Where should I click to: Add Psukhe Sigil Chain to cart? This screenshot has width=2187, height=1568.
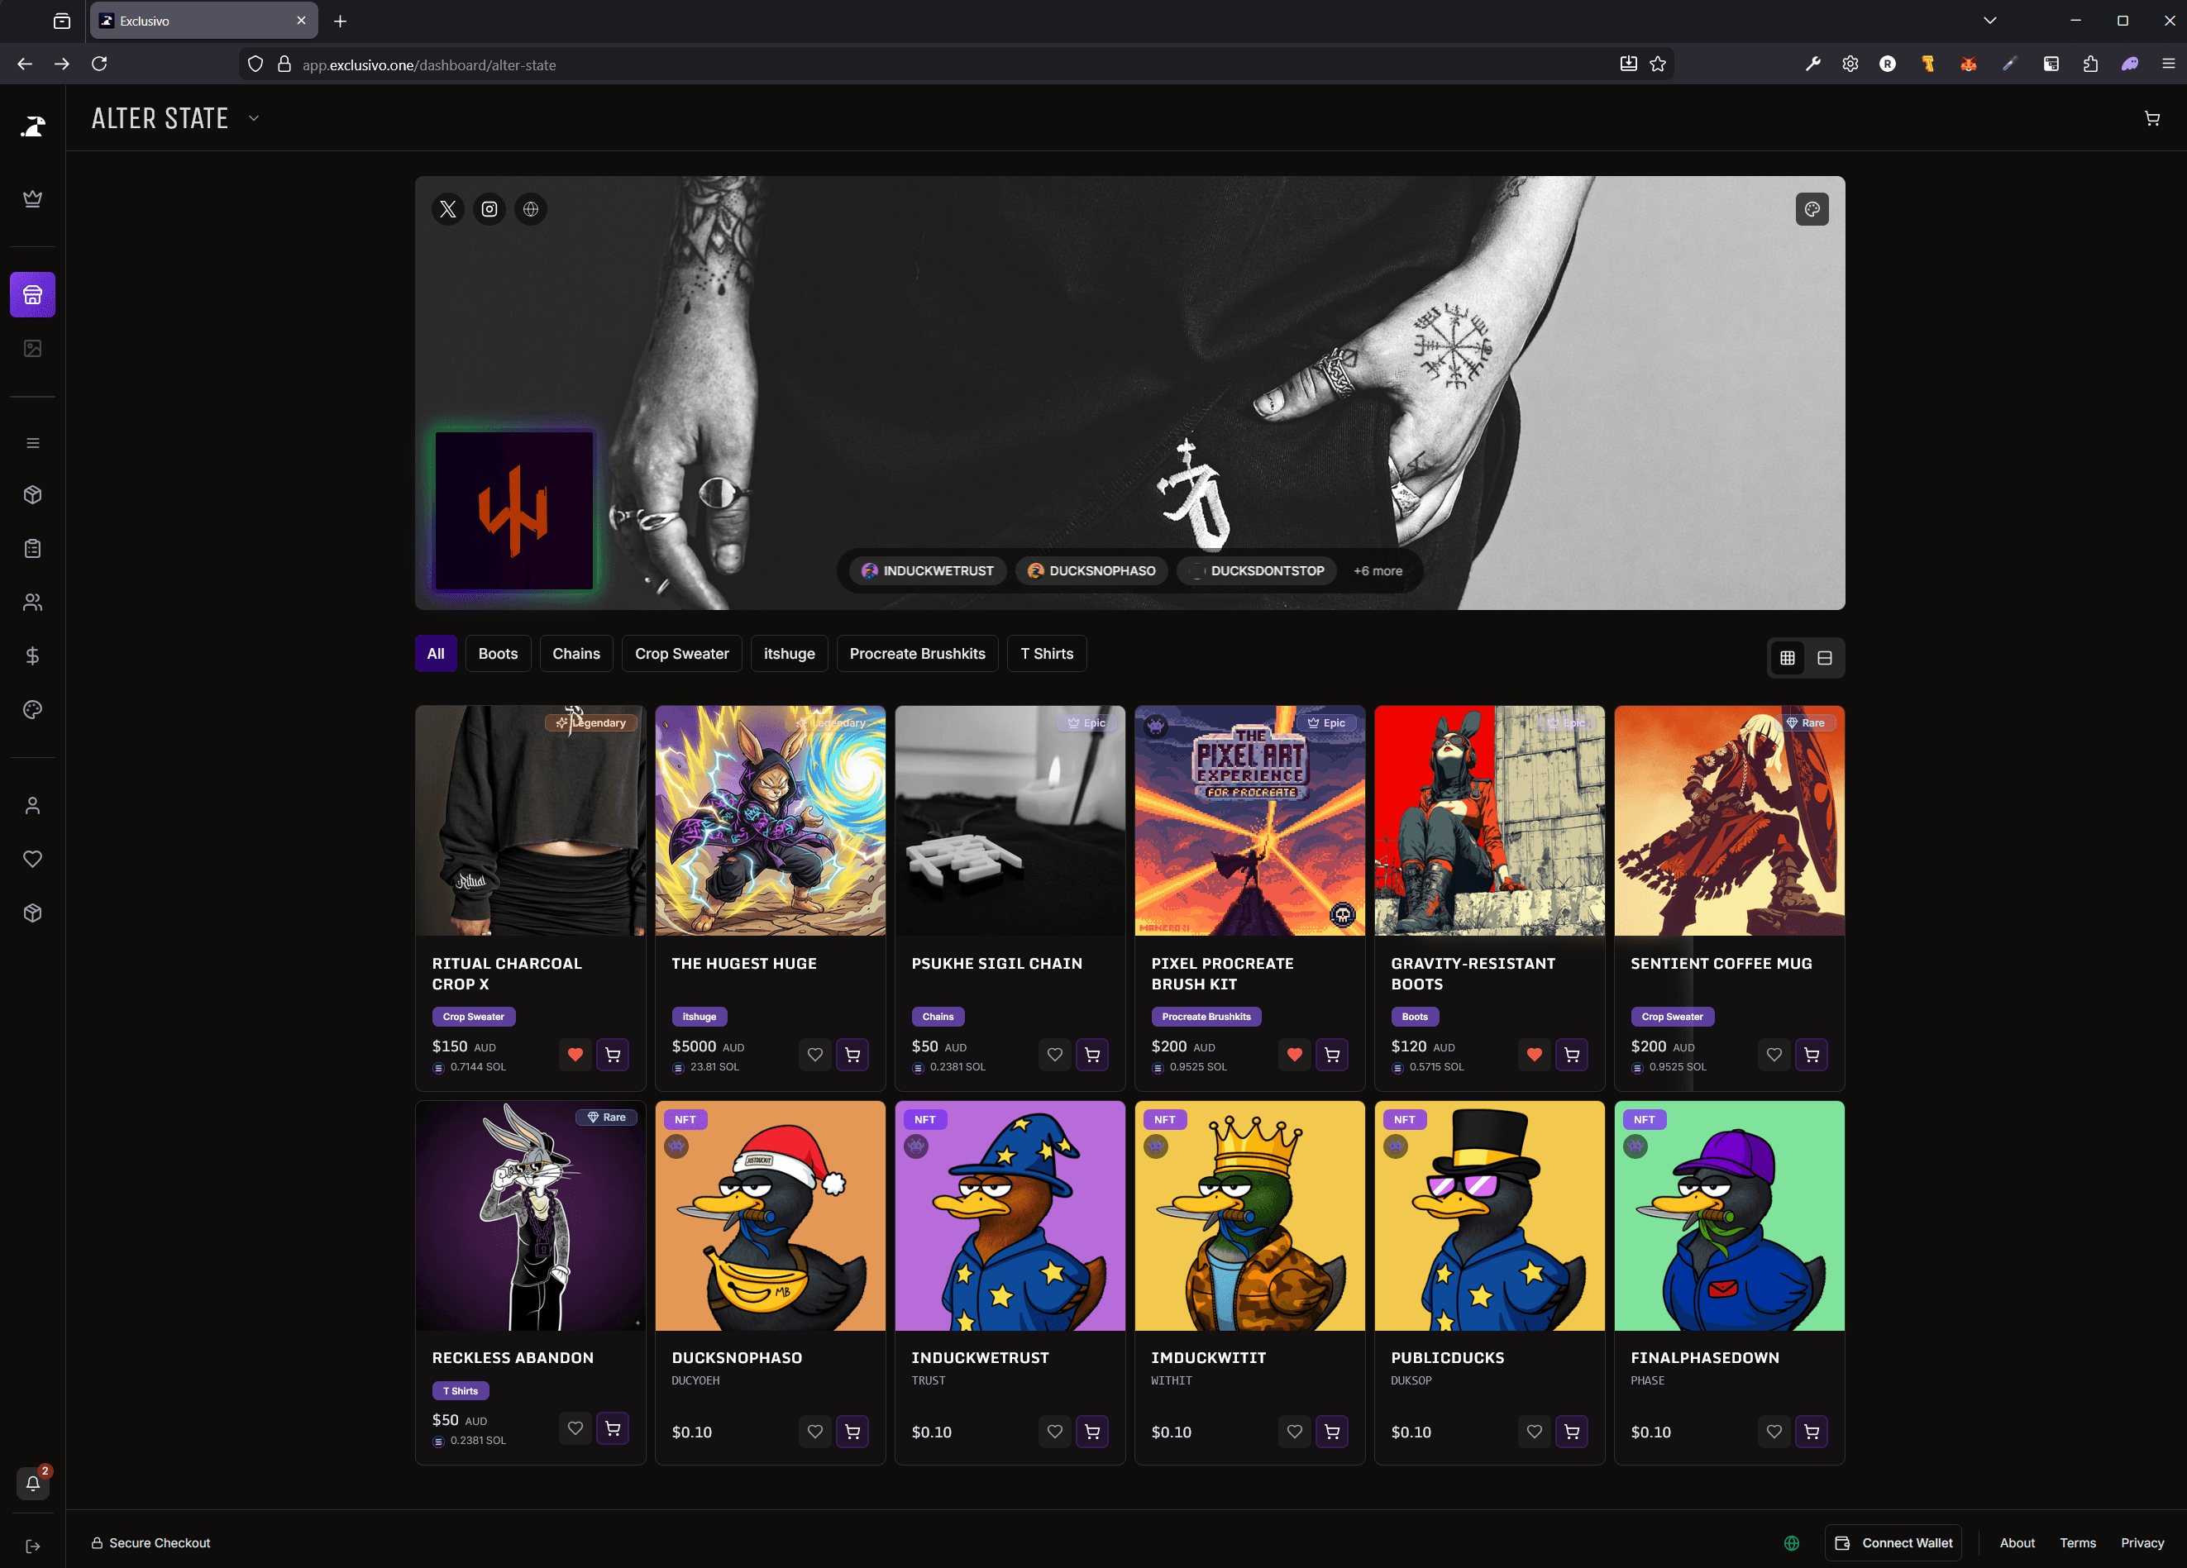[1091, 1055]
